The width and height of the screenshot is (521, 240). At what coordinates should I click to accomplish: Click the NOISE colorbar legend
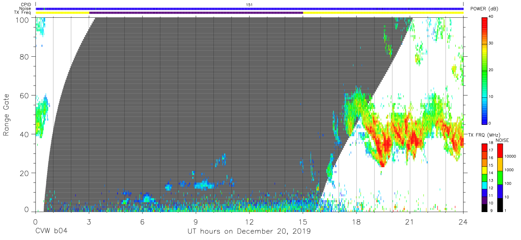(x=499, y=177)
